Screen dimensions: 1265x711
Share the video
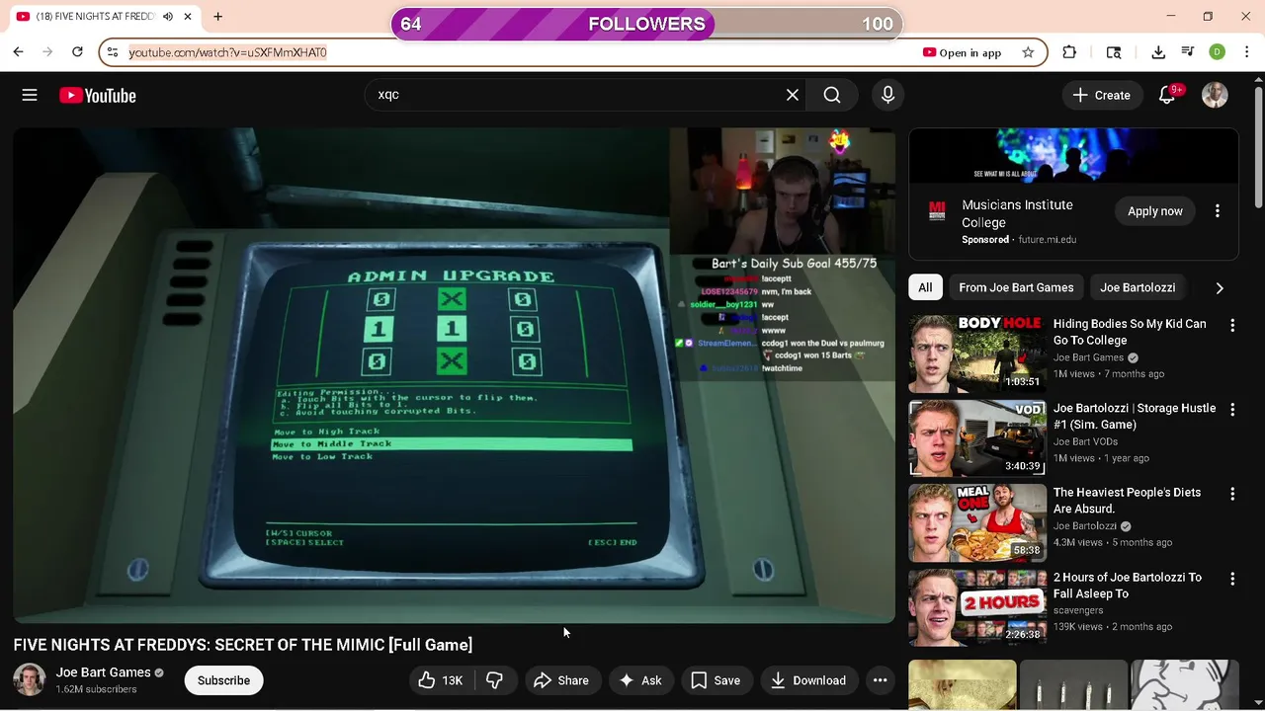point(561,680)
